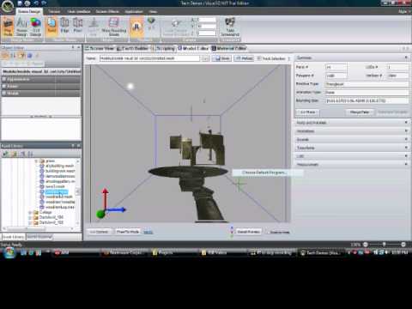Activate the Play Mode ribbon icon
This screenshot has height=309, width=412.
pyautogui.click(x=8, y=27)
